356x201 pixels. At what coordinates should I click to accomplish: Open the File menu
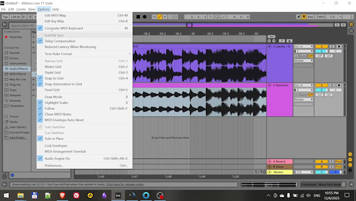3,9
